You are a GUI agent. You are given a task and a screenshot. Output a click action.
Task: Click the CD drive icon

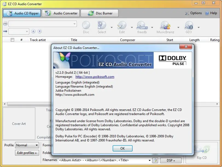(x=5, y=23)
